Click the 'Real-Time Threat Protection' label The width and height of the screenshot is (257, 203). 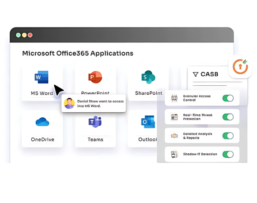point(198,117)
